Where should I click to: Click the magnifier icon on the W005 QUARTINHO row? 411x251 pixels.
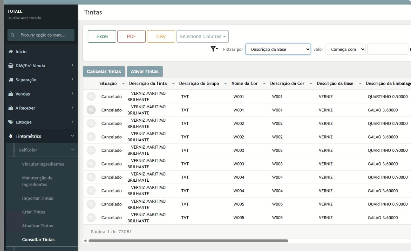(91, 204)
